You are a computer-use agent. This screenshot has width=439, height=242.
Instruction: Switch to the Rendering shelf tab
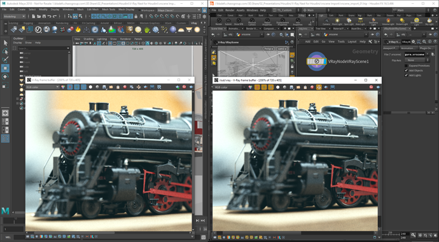[62, 23]
